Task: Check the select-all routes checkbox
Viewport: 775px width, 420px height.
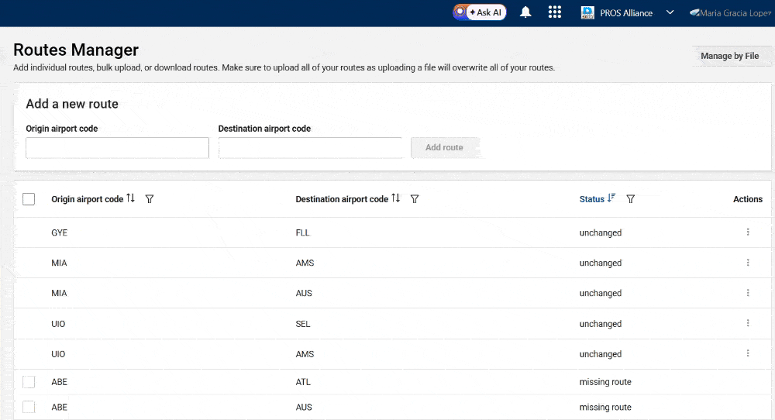Action: (29, 199)
